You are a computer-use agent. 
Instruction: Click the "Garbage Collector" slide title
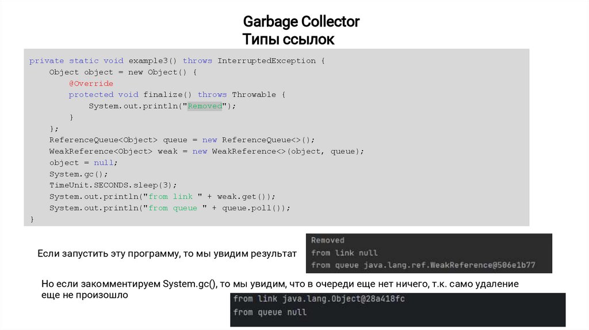coord(301,22)
